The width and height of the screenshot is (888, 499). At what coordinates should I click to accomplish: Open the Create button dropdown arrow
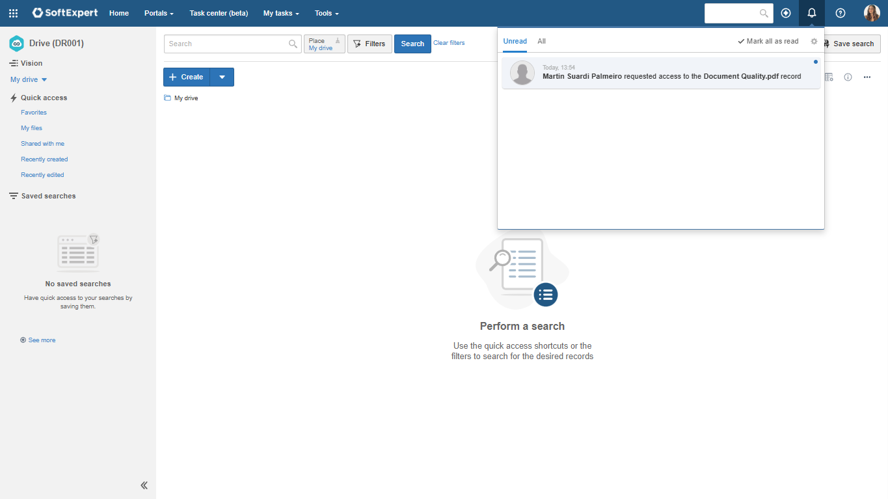(x=222, y=77)
